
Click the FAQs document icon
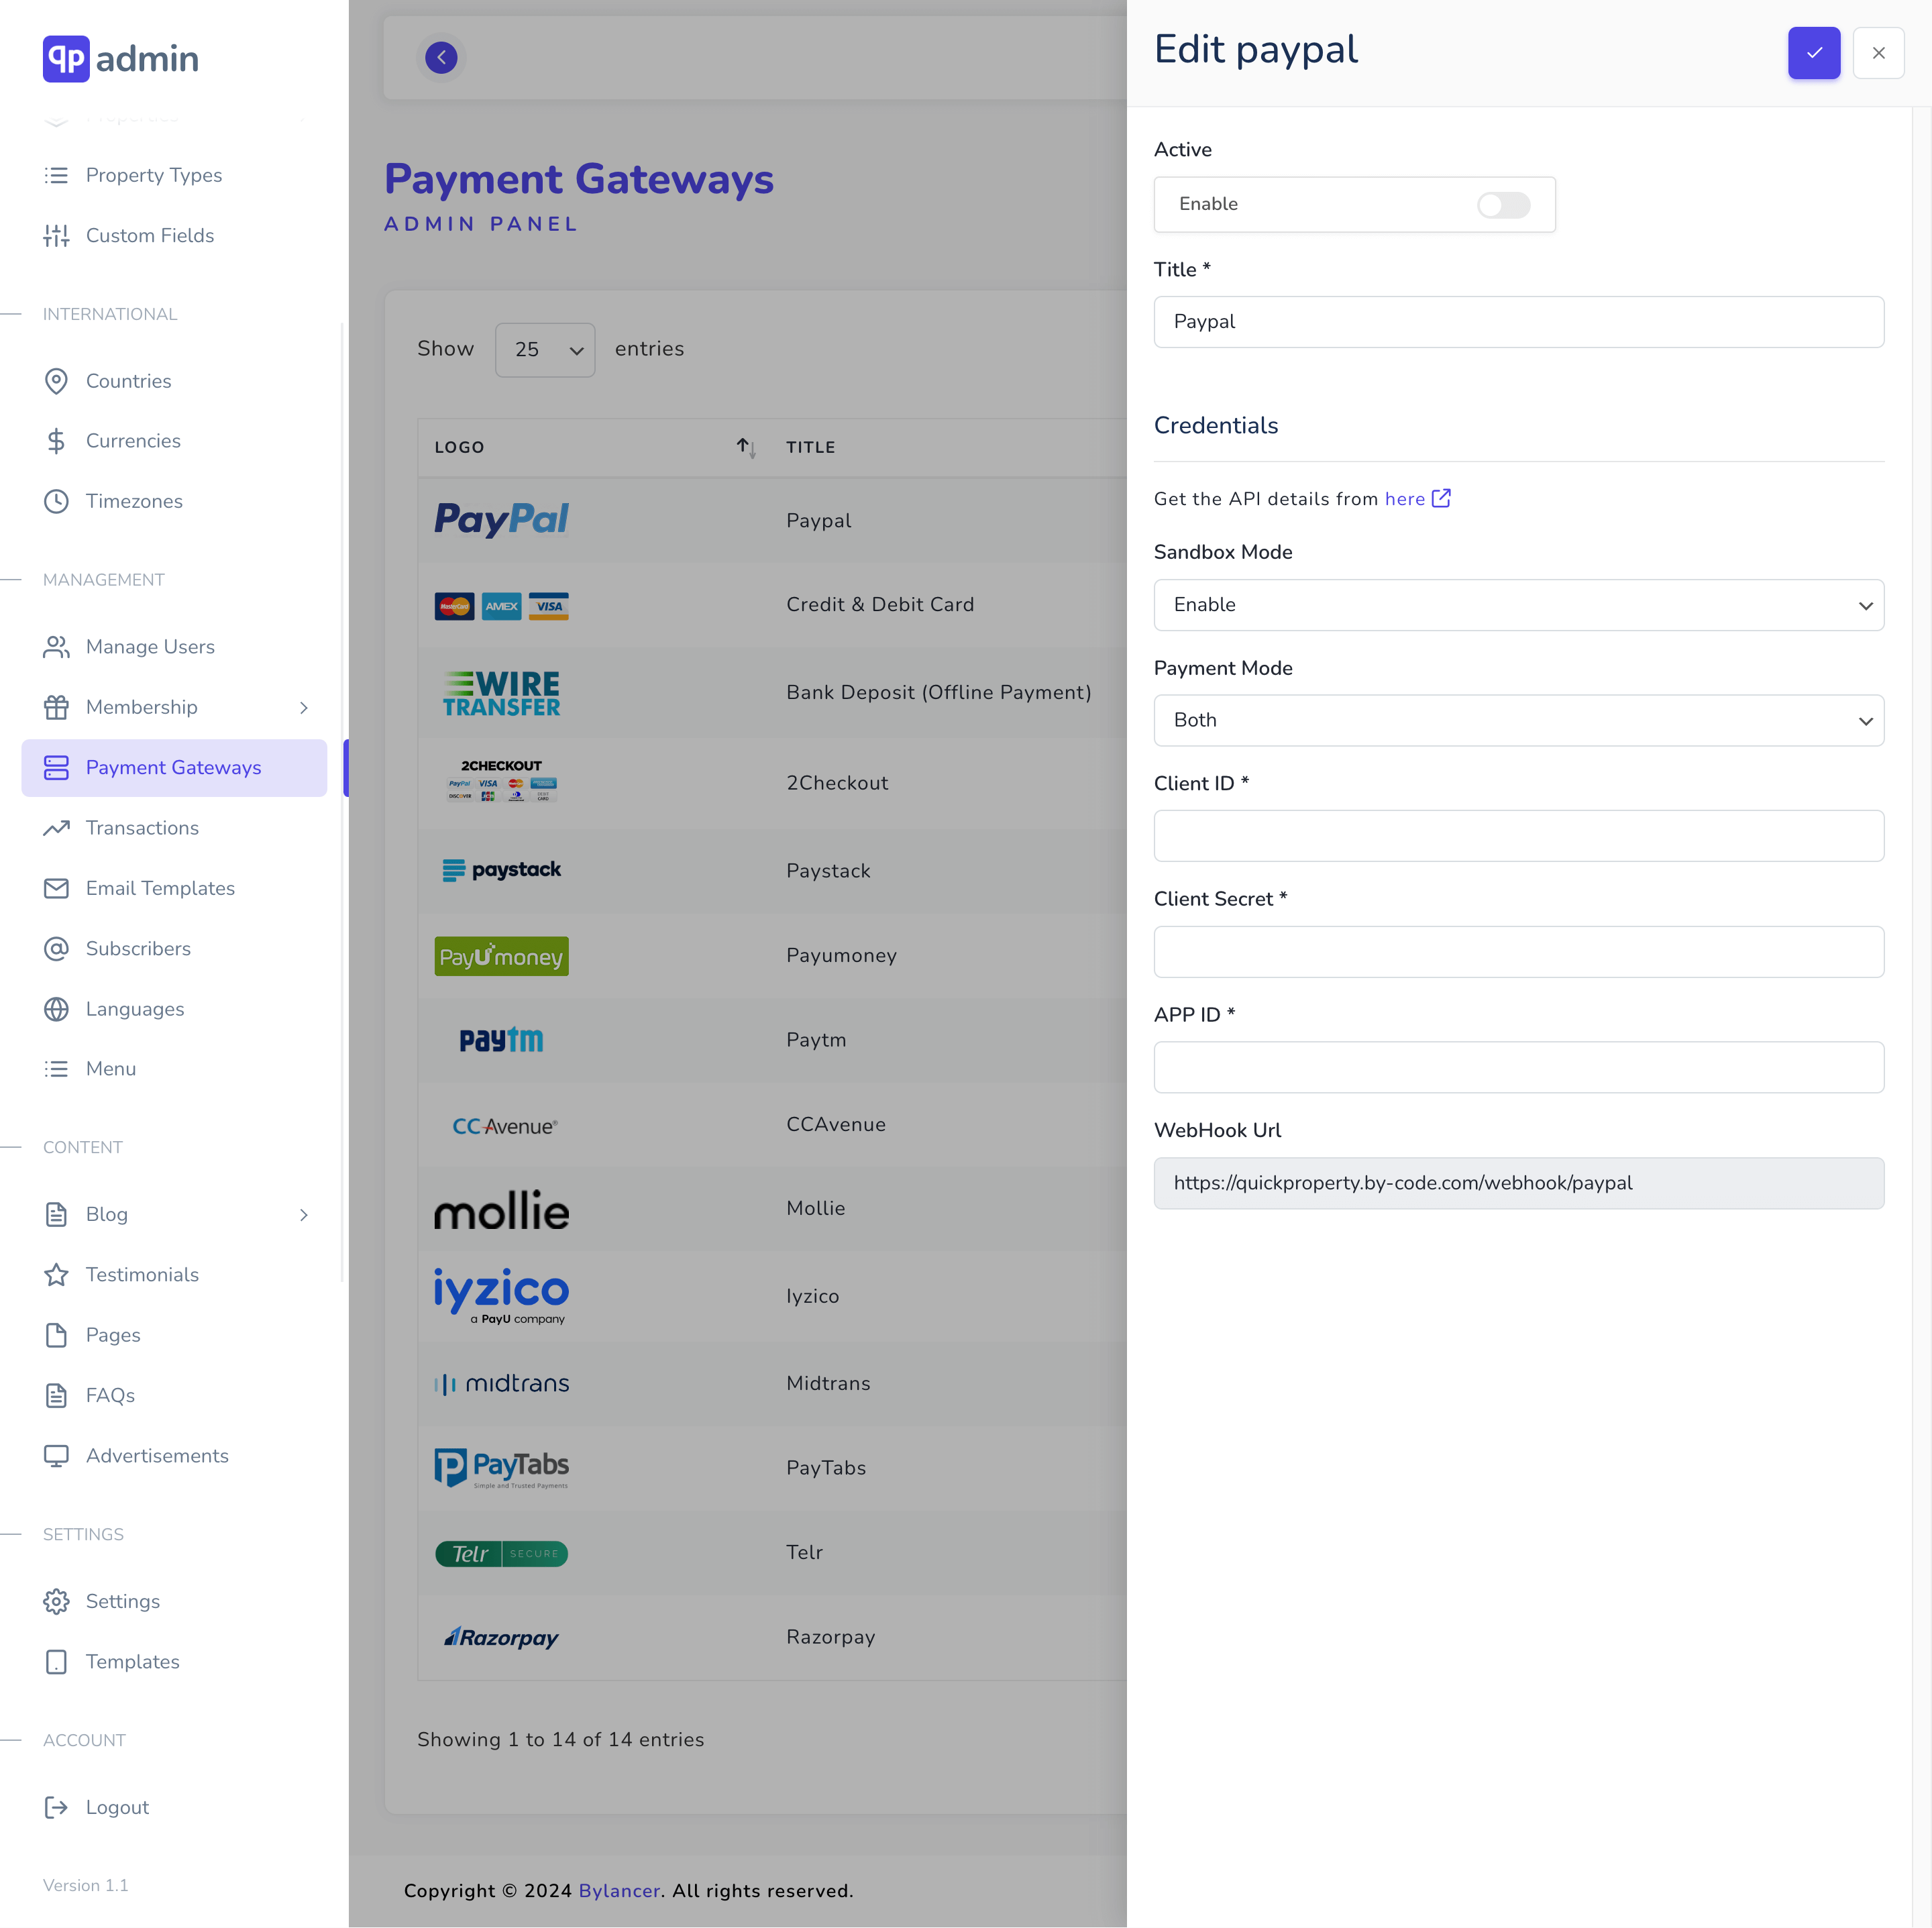(56, 1395)
